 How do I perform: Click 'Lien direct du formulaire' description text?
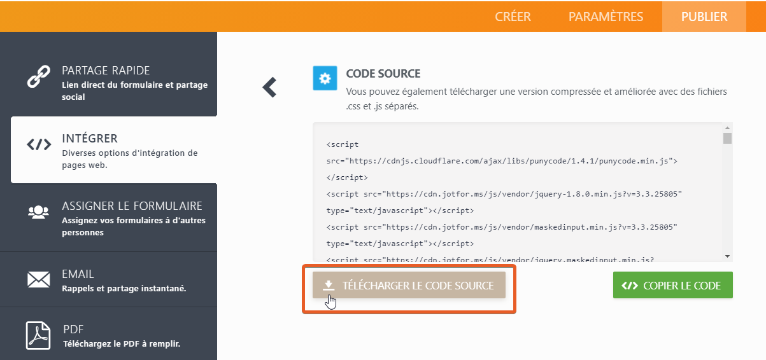click(x=134, y=90)
